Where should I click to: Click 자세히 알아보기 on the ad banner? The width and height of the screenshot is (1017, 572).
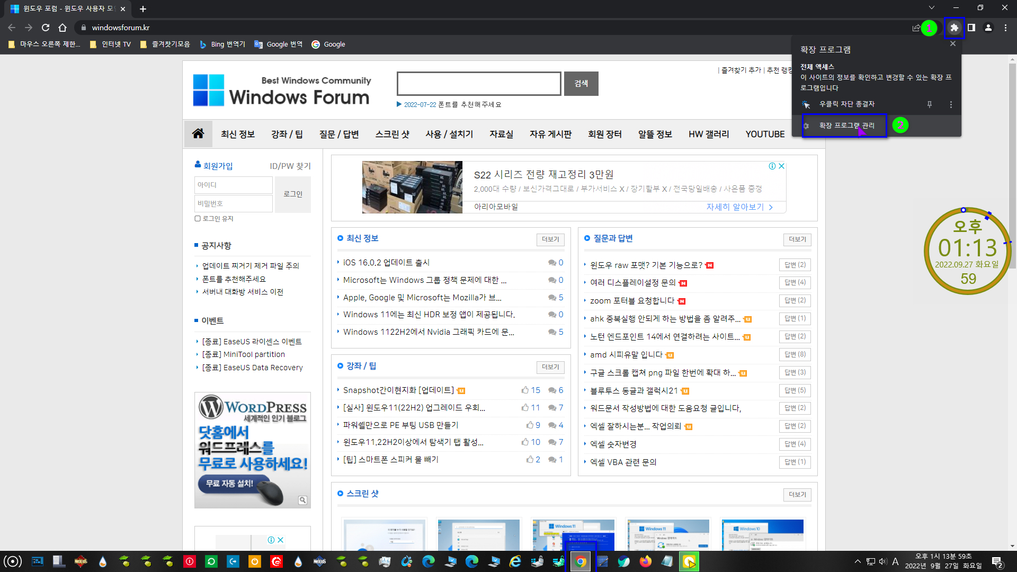coord(740,207)
